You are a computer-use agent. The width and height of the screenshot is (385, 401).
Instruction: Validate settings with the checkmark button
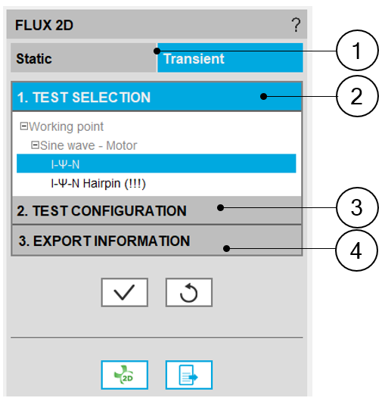click(x=124, y=292)
